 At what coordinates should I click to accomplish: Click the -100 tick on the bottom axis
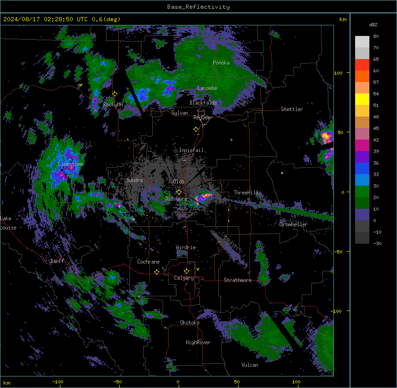[x=58, y=382]
